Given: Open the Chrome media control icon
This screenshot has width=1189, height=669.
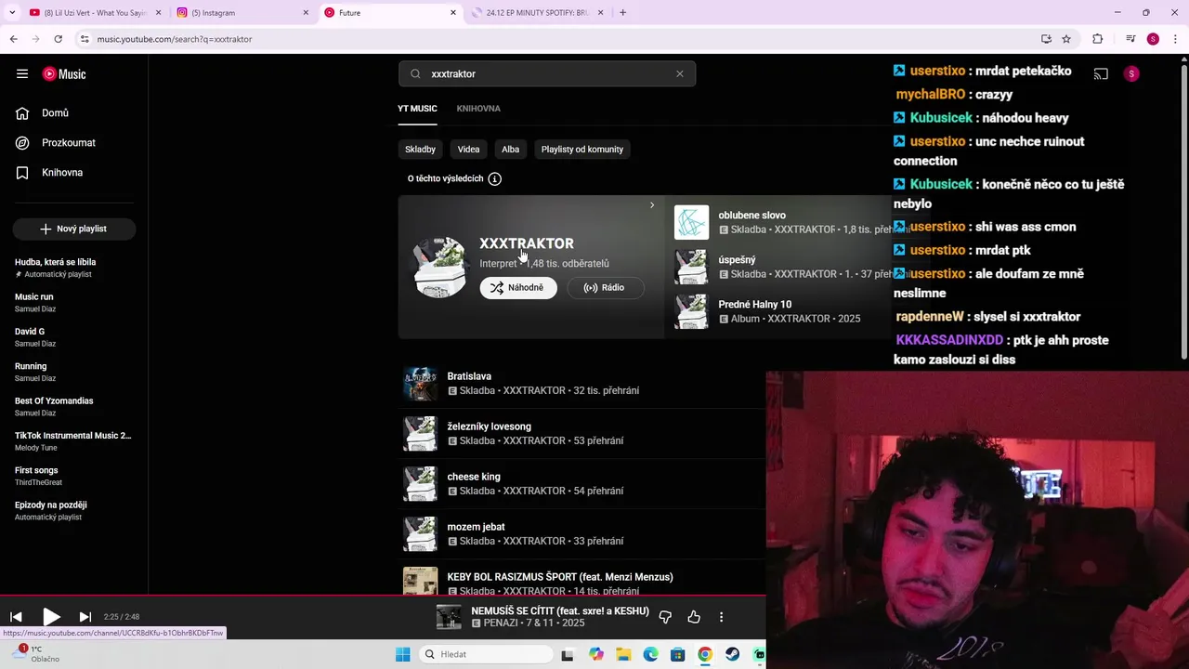Looking at the screenshot, I should point(1130,39).
